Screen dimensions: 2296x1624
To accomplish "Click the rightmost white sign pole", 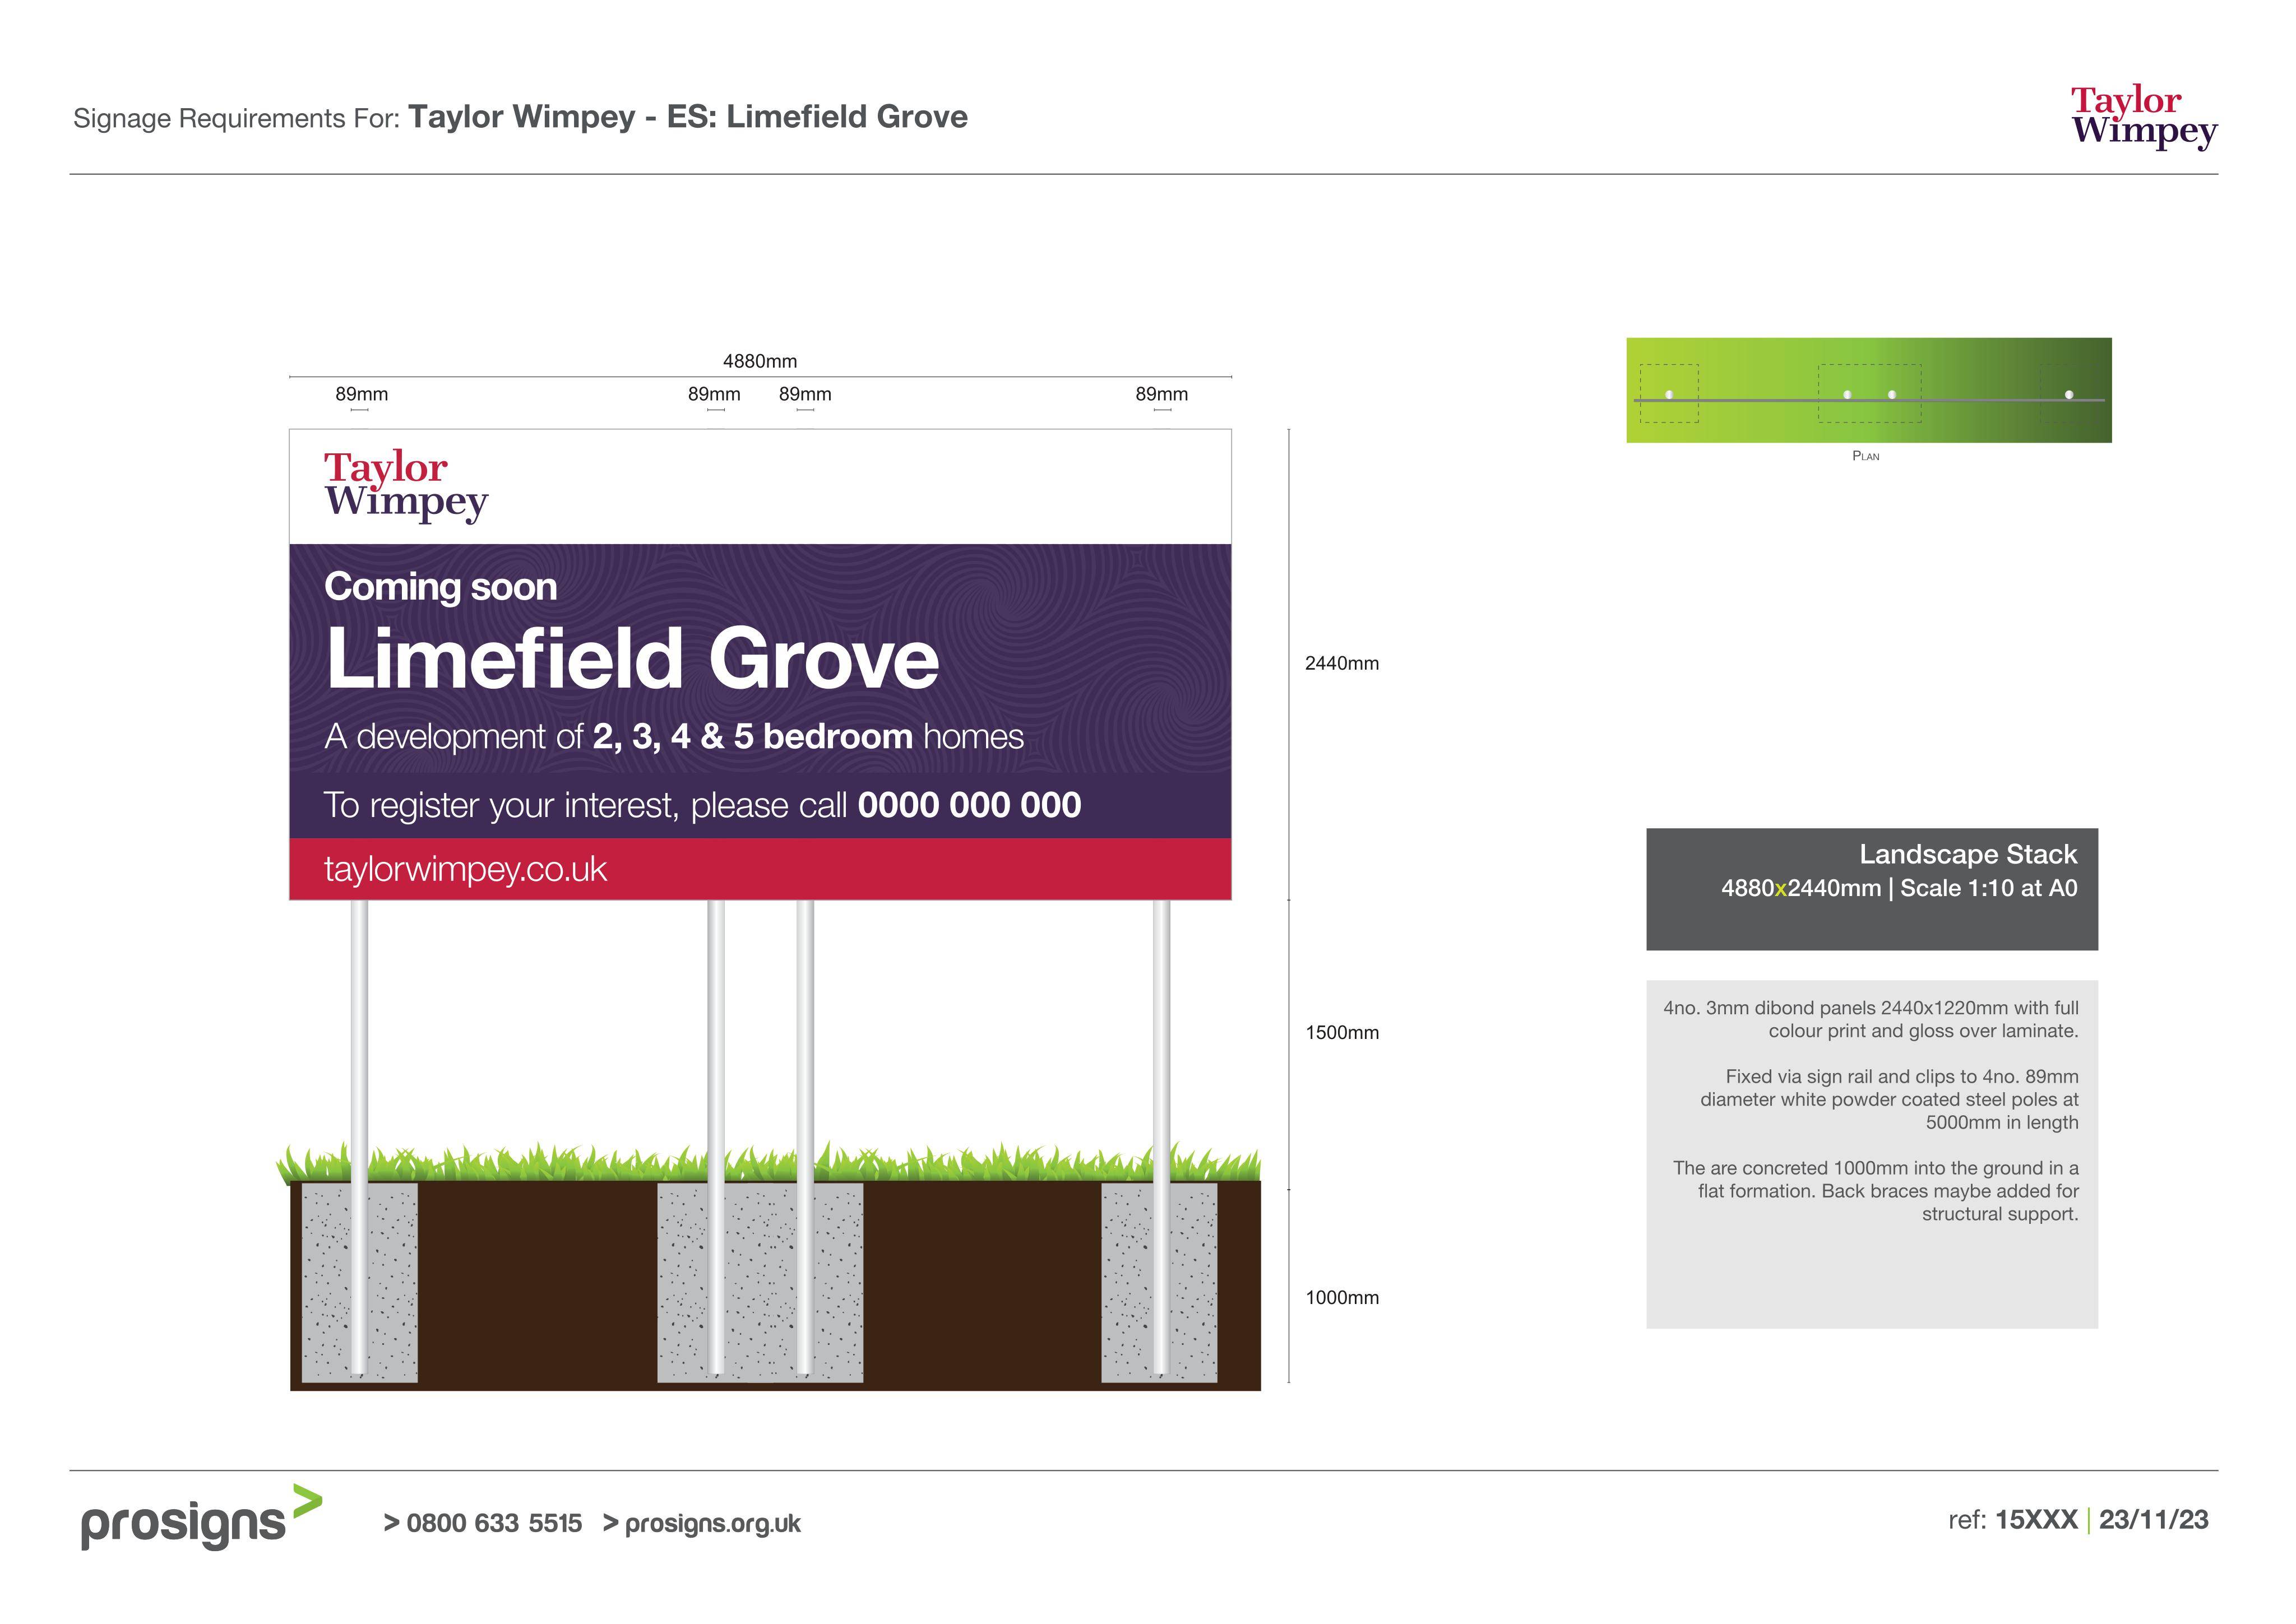I will pyautogui.click(x=1161, y=1137).
